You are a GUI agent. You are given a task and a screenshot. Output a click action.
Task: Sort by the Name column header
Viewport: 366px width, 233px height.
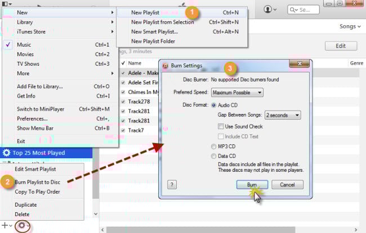135,63
